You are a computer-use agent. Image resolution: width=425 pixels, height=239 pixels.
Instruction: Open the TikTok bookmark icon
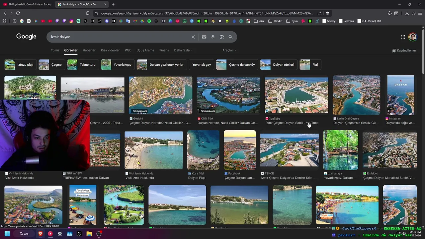[x=100, y=21]
